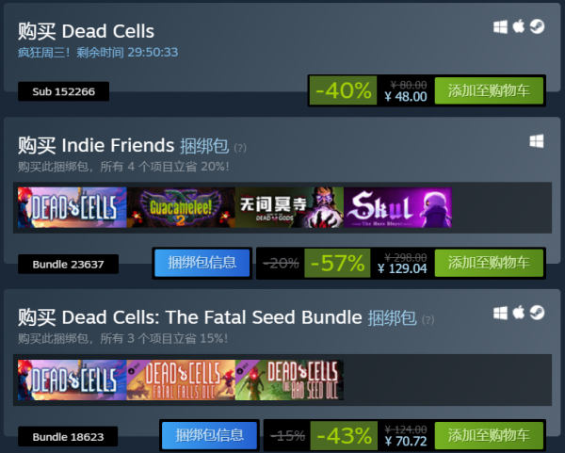Click question mark help beside Indie Friends 捆绑包
565x453 pixels.
(240, 148)
